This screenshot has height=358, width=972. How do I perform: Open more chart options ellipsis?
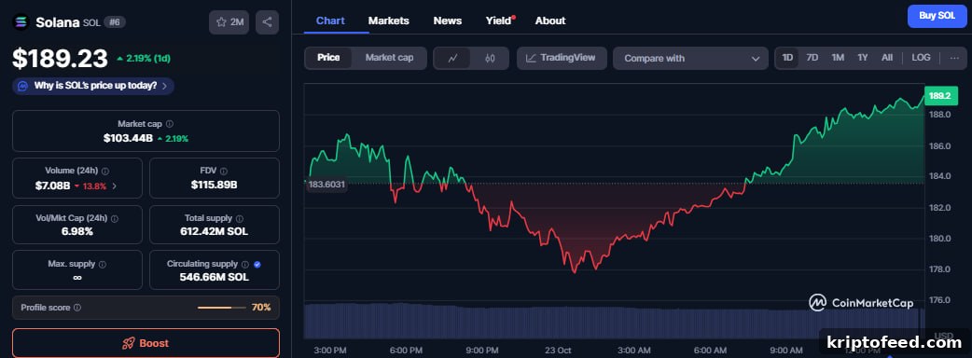pyautogui.click(x=954, y=58)
